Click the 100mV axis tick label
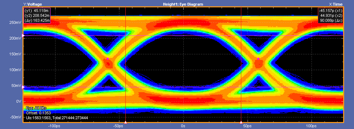 15,70
